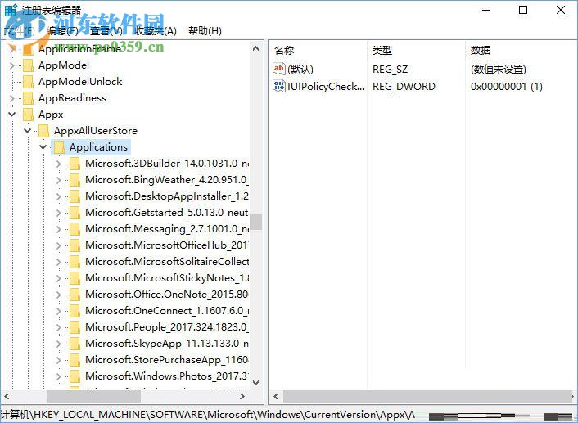Viewport: 578px width, 423px height.
Task: Select the IUIPolicyCheck value name
Action: [x=326, y=87]
